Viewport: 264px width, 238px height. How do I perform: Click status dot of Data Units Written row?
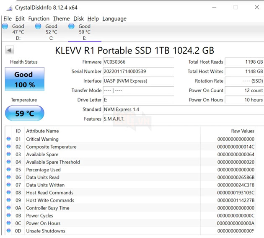8,185
